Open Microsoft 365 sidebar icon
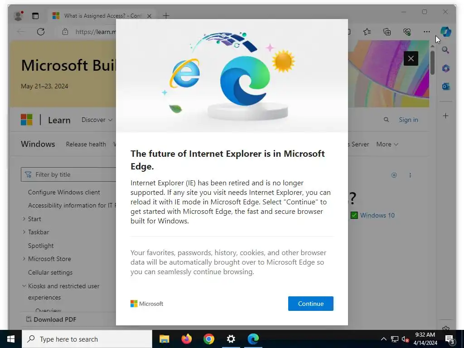Viewport: 464px width, 348px height. click(x=446, y=68)
